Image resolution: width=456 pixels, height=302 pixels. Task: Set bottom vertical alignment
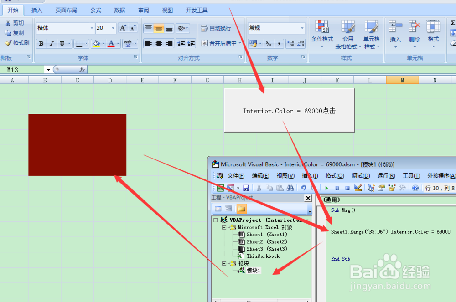169,28
